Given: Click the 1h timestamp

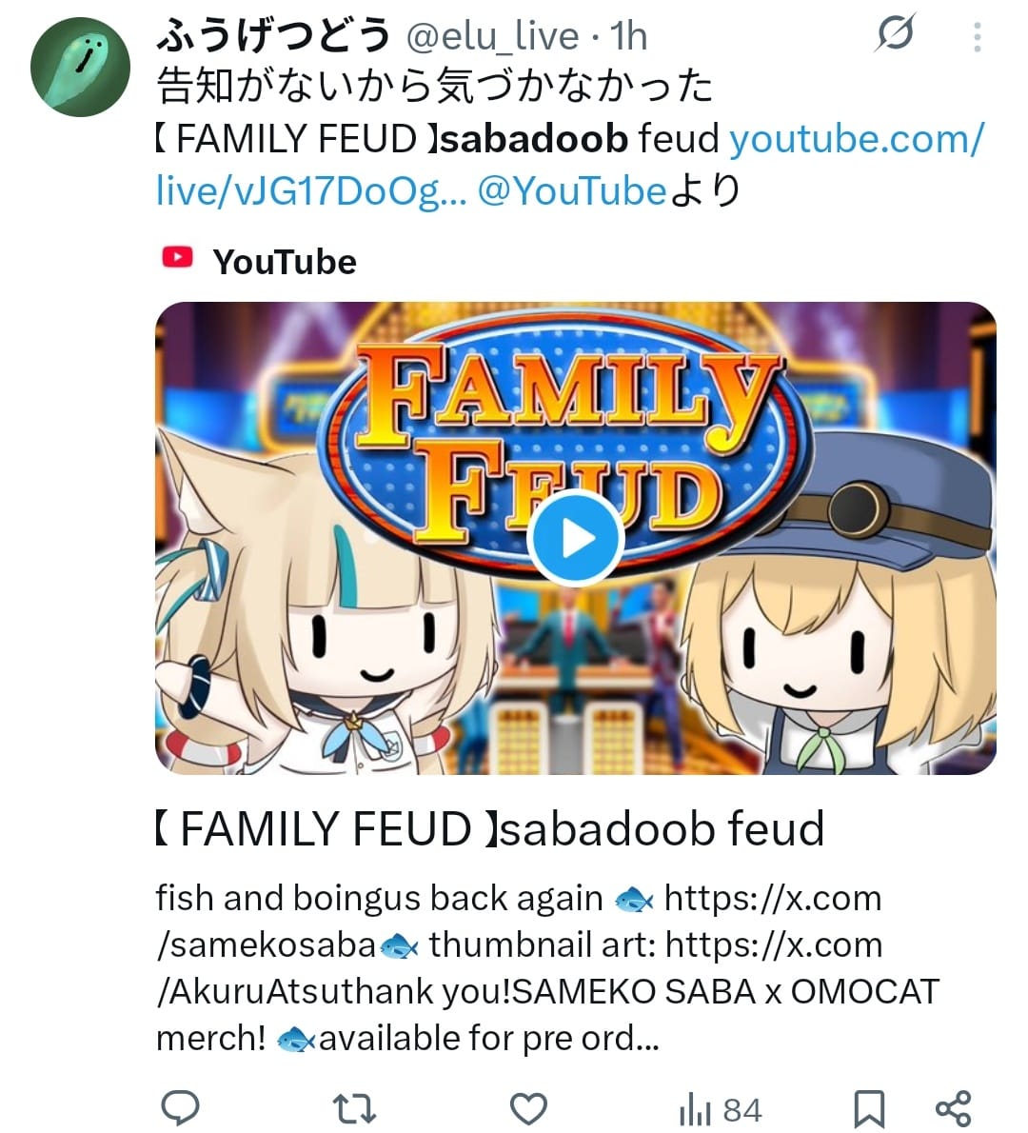Looking at the screenshot, I should pyautogui.click(x=628, y=36).
